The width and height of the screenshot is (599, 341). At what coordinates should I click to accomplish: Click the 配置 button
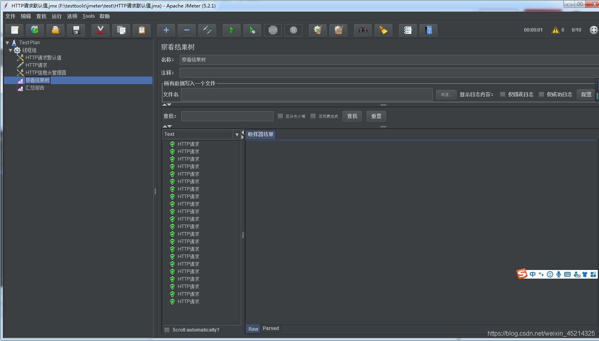pos(586,95)
